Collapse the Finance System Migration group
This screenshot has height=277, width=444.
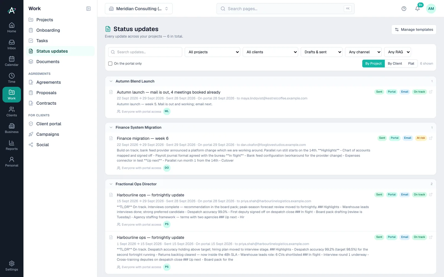coord(111,127)
